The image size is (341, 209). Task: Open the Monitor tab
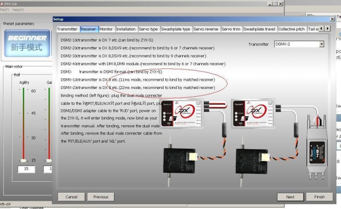coord(106,29)
